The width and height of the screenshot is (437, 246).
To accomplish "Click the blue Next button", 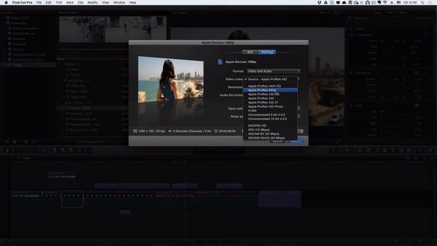I will [295, 141].
